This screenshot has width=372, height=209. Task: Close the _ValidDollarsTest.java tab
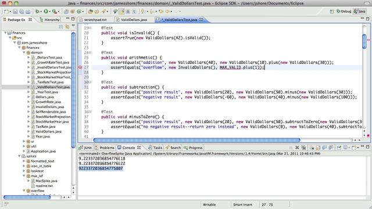(x=201, y=19)
